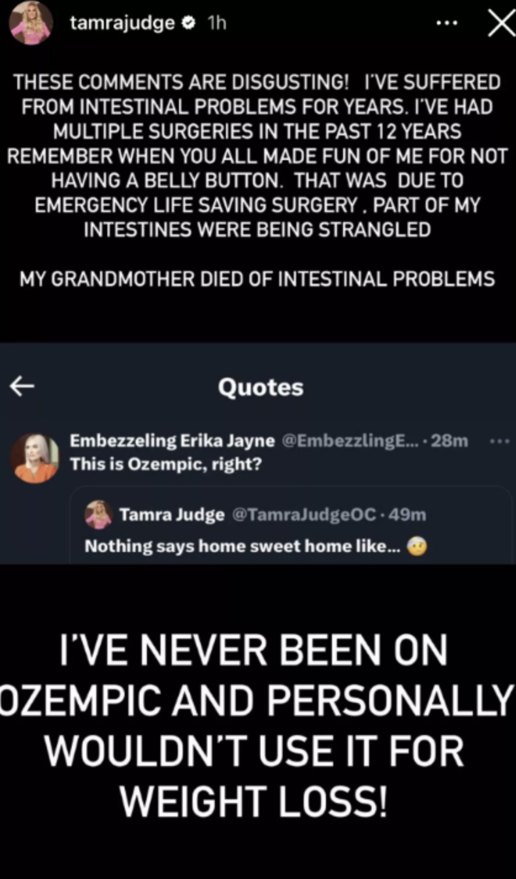
Task: Tap the 49m timestamp on quoted tweet
Action: click(408, 514)
